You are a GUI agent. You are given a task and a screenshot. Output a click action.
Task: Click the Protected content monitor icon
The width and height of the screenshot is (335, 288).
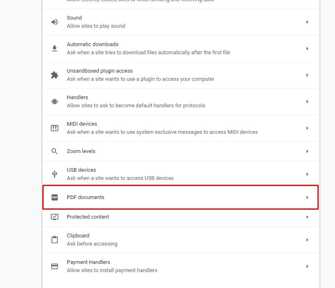55,217
